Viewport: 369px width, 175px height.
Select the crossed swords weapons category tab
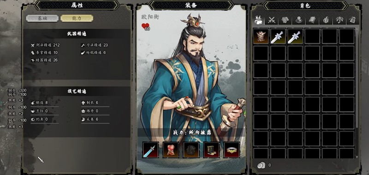coord(271,20)
